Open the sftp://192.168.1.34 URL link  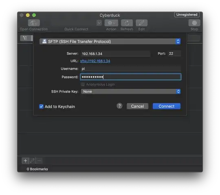(x=95, y=61)
